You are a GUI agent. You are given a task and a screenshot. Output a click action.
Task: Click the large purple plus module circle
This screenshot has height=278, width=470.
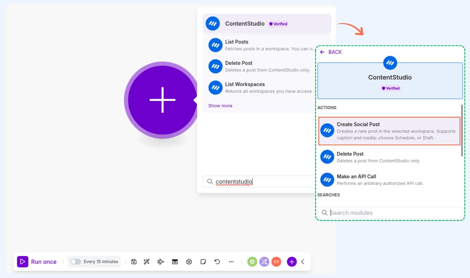pyautogui.click(x=162, y=100)
